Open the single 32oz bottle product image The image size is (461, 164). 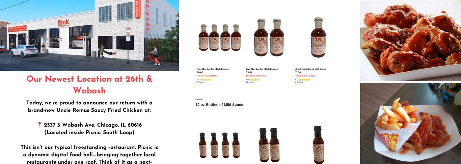pos(318,37)
